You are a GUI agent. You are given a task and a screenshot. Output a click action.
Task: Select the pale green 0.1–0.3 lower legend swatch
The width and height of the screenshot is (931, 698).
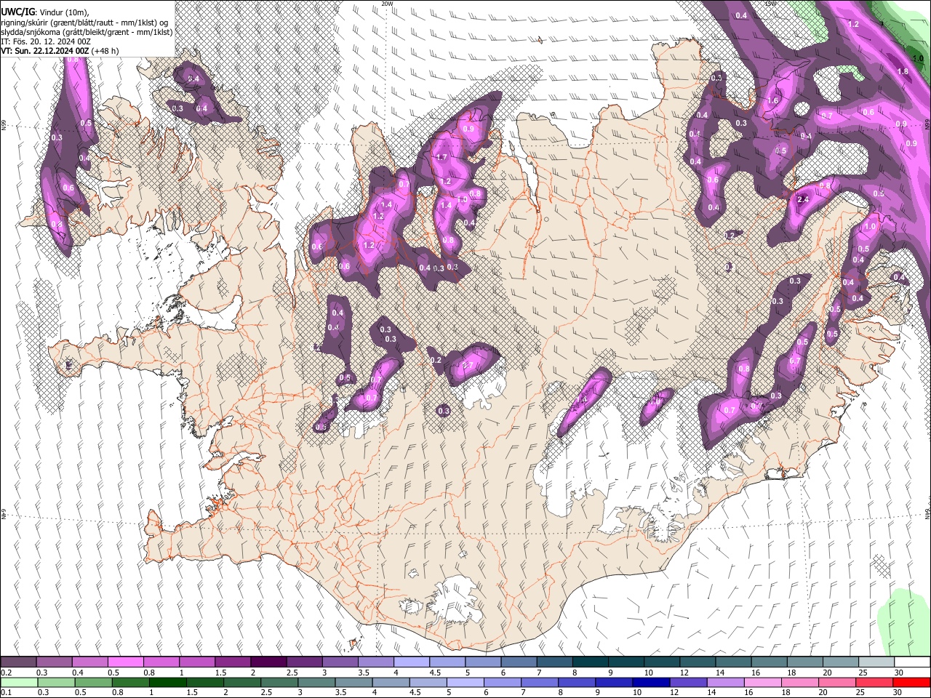coord(18,683)
